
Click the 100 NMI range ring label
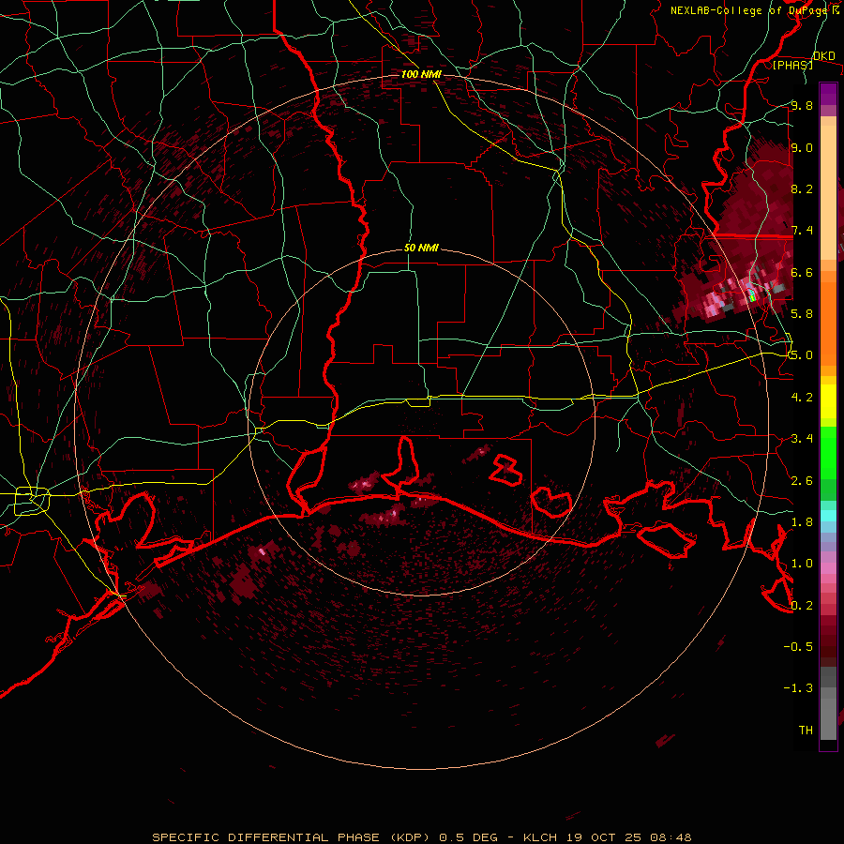(421, 74)
